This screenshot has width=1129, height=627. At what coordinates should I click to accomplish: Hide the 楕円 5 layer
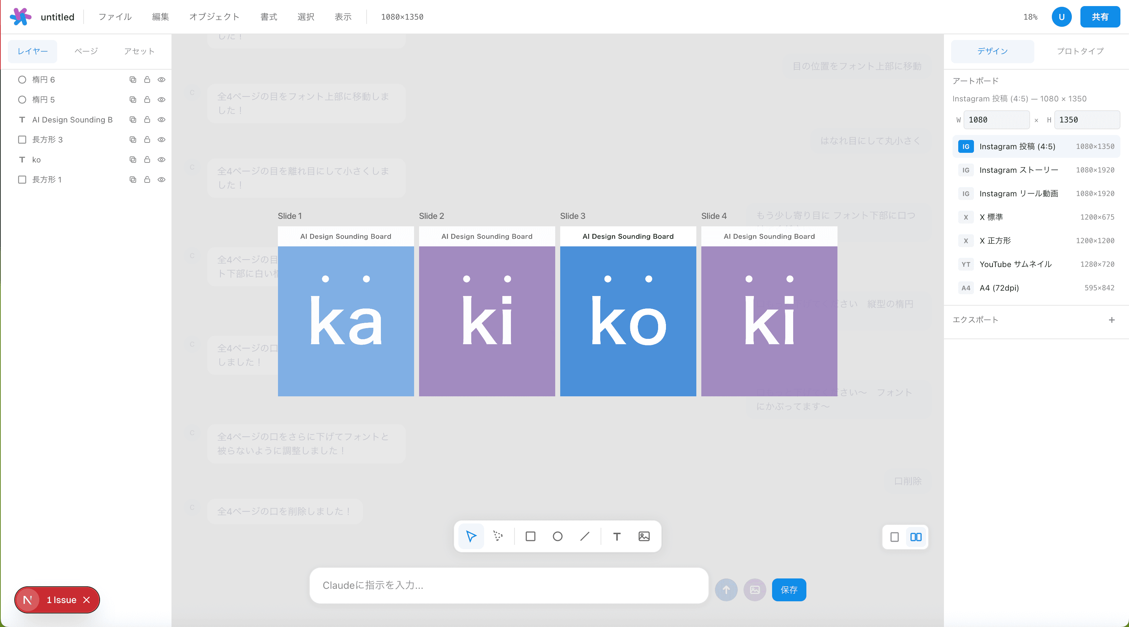coord(161,100)
